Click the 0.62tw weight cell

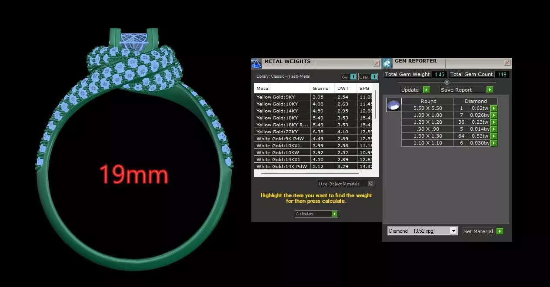click(x=480, y=108)
